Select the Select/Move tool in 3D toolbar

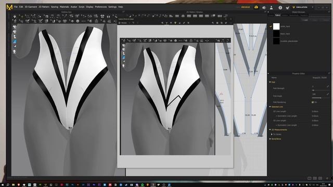coord(22,16)
